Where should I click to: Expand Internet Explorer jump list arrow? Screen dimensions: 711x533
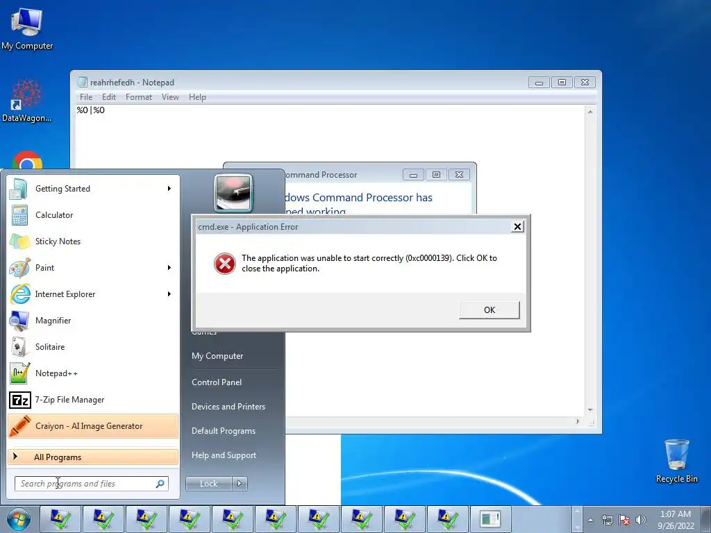pos(169,294)
